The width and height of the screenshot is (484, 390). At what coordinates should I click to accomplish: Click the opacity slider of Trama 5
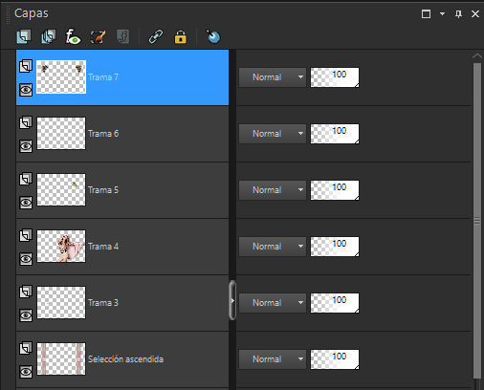pos(335,190)
